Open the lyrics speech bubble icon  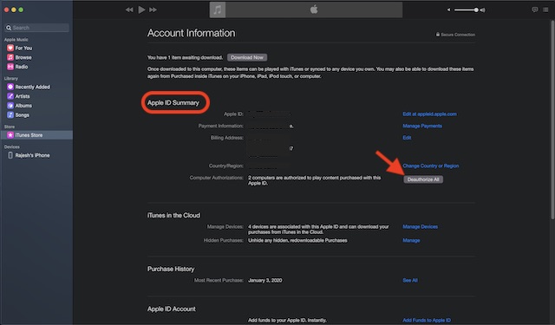(535, 10)
